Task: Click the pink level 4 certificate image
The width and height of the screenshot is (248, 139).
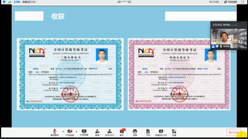Action: click(179, 74)
